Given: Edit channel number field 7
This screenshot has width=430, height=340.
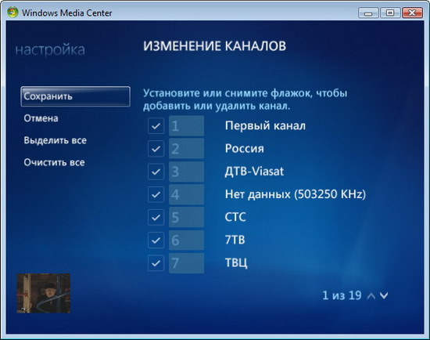Looking at the screenshot, I should point(187,263).
